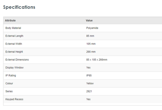Click the Specifications heading

coord(19,7)
